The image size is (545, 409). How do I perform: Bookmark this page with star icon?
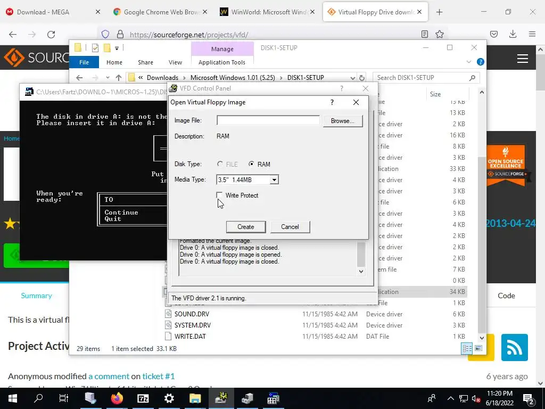[x=440, y=34]
